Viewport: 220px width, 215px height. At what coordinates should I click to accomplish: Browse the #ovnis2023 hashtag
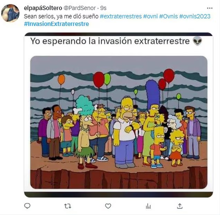click(x=195, y=16)
